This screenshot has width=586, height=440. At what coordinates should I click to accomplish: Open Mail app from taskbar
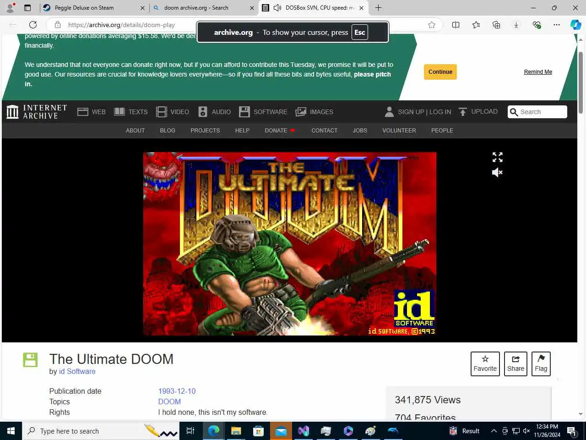[281, 431]
